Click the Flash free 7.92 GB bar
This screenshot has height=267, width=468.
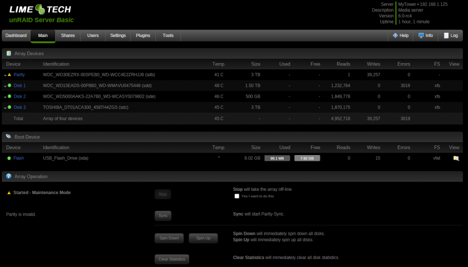click(307, 158)
